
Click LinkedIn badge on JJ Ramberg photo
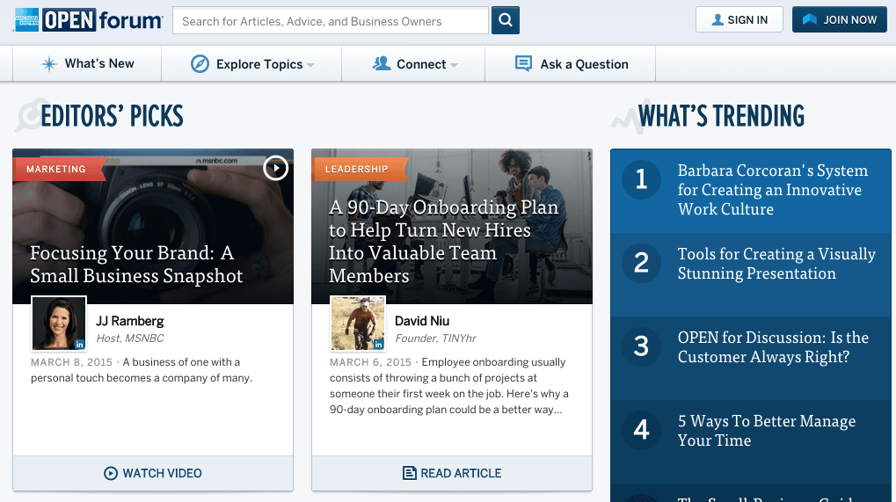click(79, 344)
